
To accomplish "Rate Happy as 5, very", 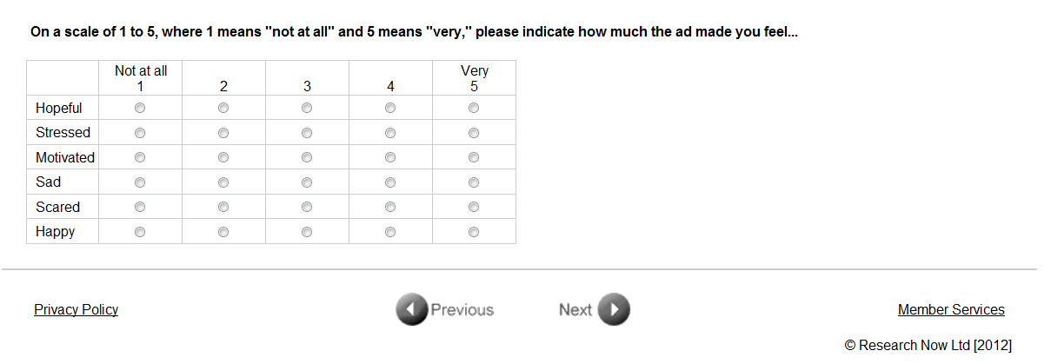I will pyautogui.click(x=474, y=232).
